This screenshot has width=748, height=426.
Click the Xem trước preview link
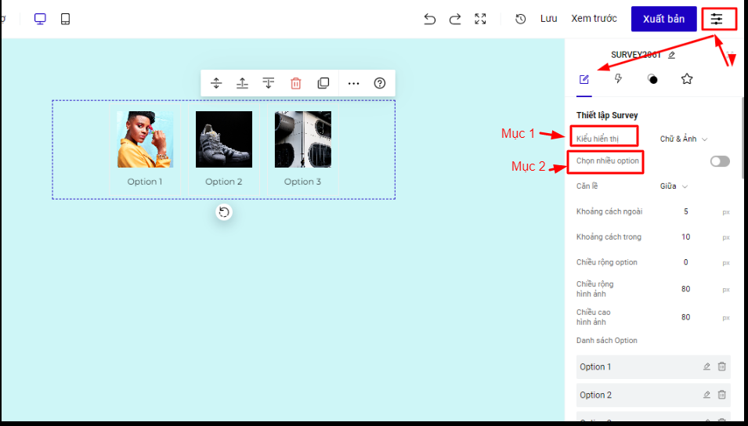tap(594, 19)
